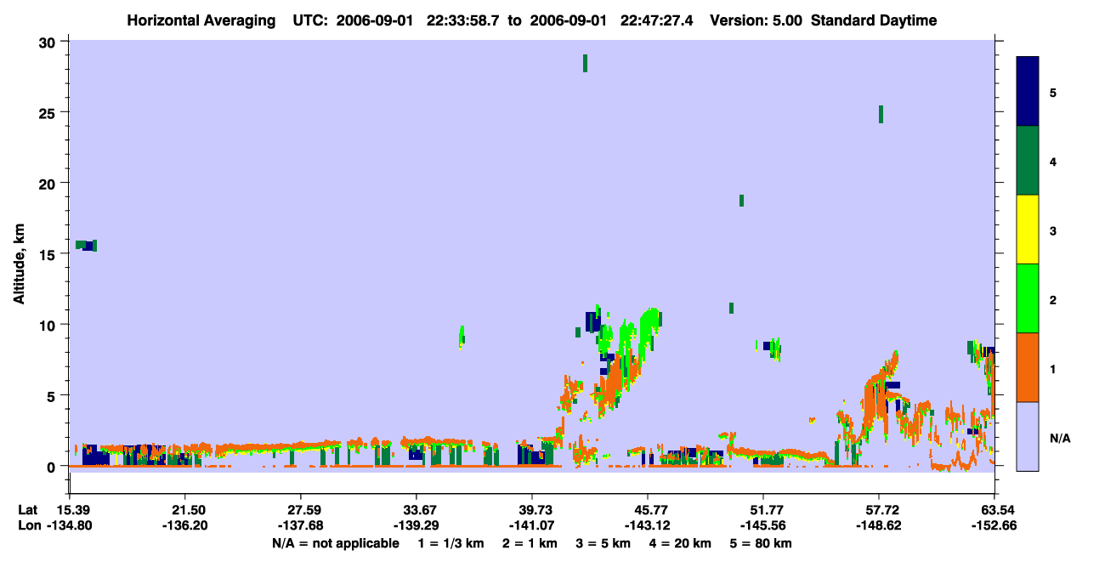Click the latitude value 57.72
This screenshot has height=567, width=1105.
[879, 509]
